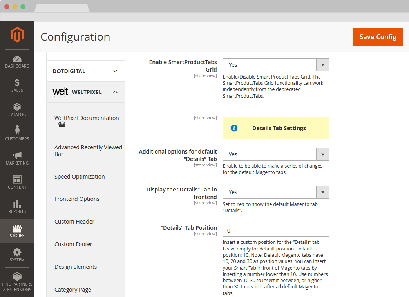Open WeltPixel Documentation link
This screenshot has height=297, width=409.
coord(87,118)
